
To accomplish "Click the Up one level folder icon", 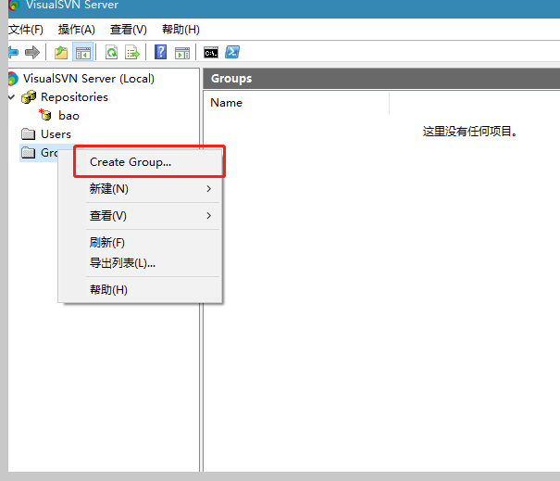I will (x=61, y=53).
